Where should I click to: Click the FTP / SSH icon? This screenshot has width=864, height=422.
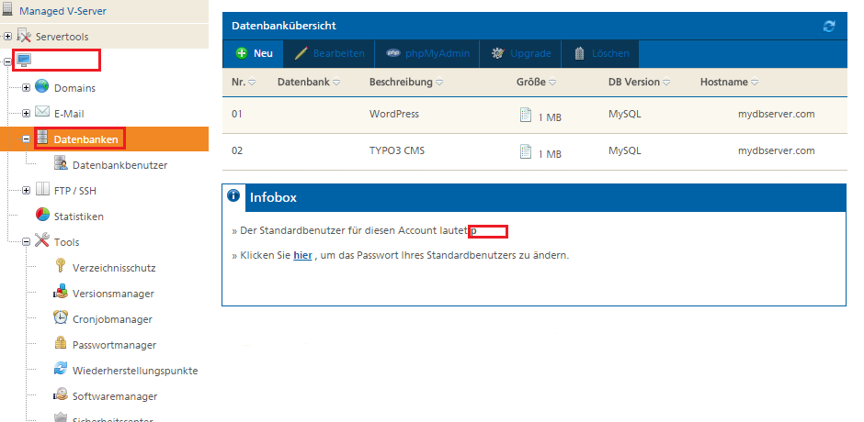pos(42,190)
